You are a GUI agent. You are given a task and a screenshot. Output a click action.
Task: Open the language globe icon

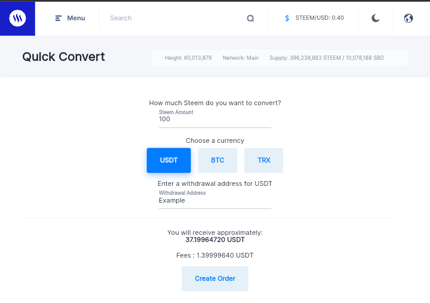pyautogui.click(x=408, y=18)
